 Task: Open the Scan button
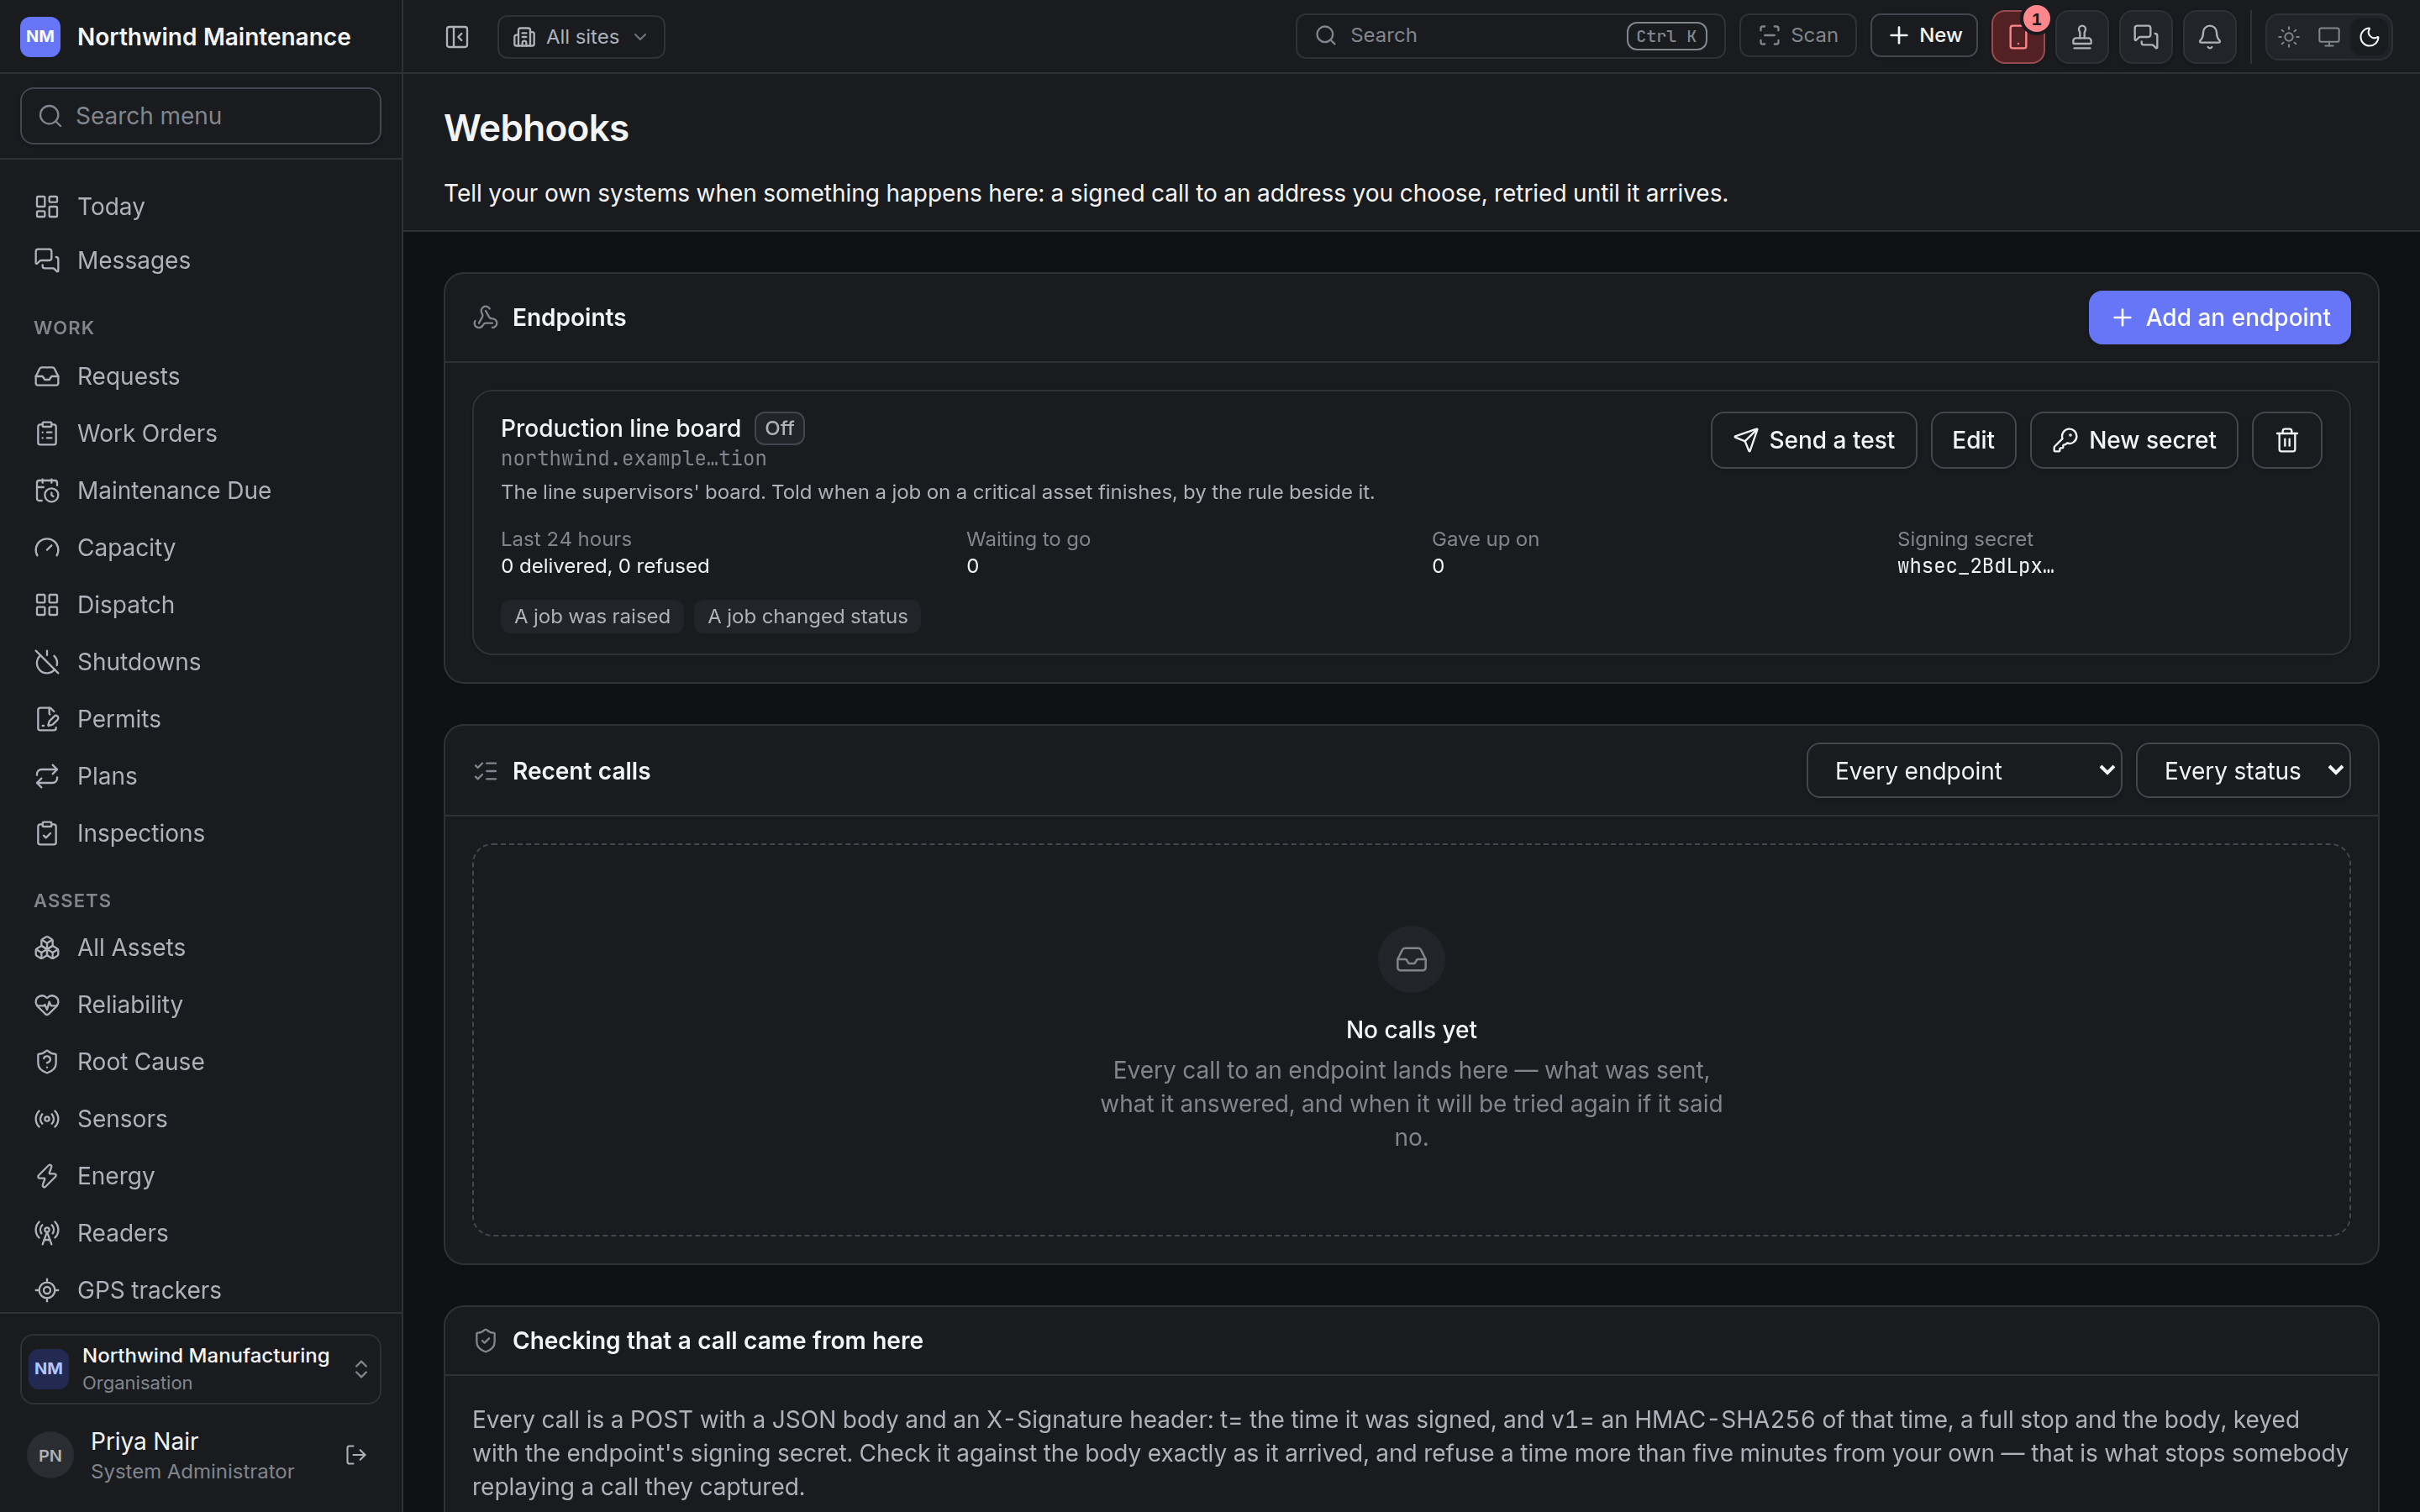tap(1797, 36)
